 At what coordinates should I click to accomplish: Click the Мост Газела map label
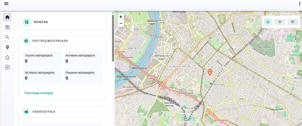(139, 68)
